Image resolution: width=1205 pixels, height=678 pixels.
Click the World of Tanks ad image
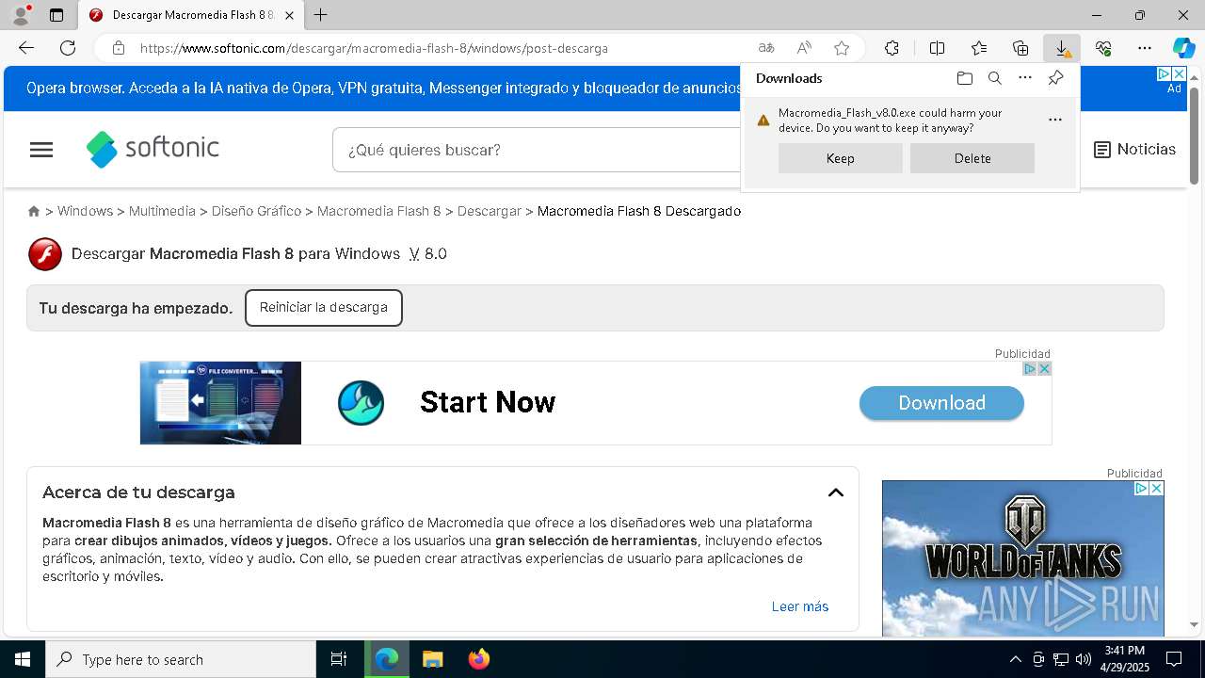click(1023, 558)
